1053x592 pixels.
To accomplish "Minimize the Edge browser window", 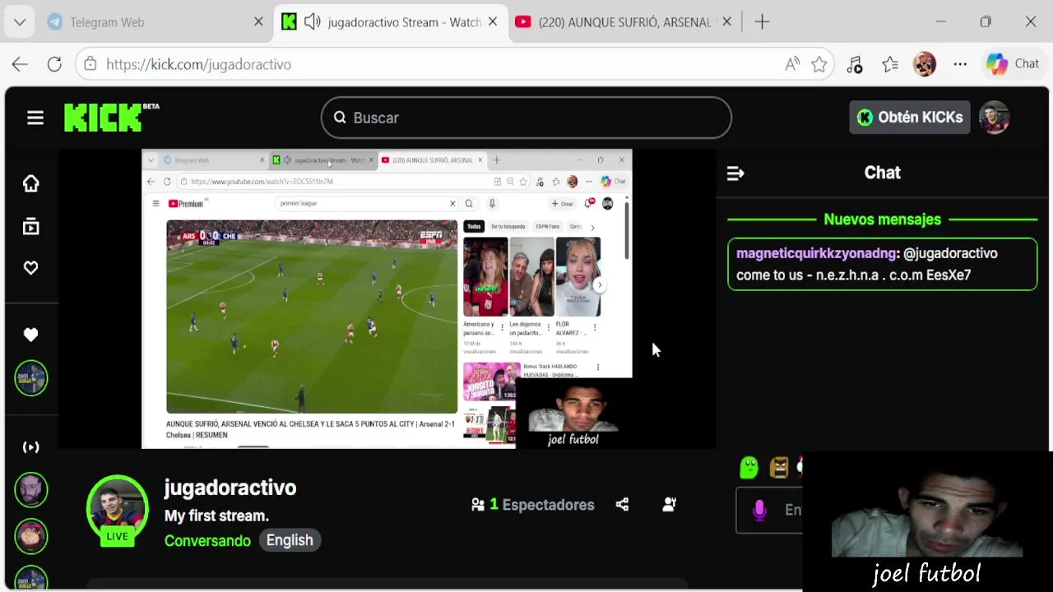I will point(940,22).
